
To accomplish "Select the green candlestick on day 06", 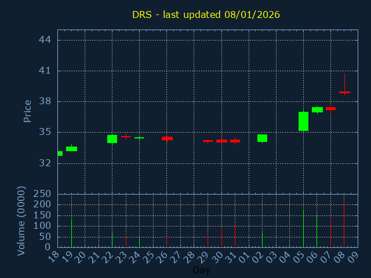I will click(317, 109).
